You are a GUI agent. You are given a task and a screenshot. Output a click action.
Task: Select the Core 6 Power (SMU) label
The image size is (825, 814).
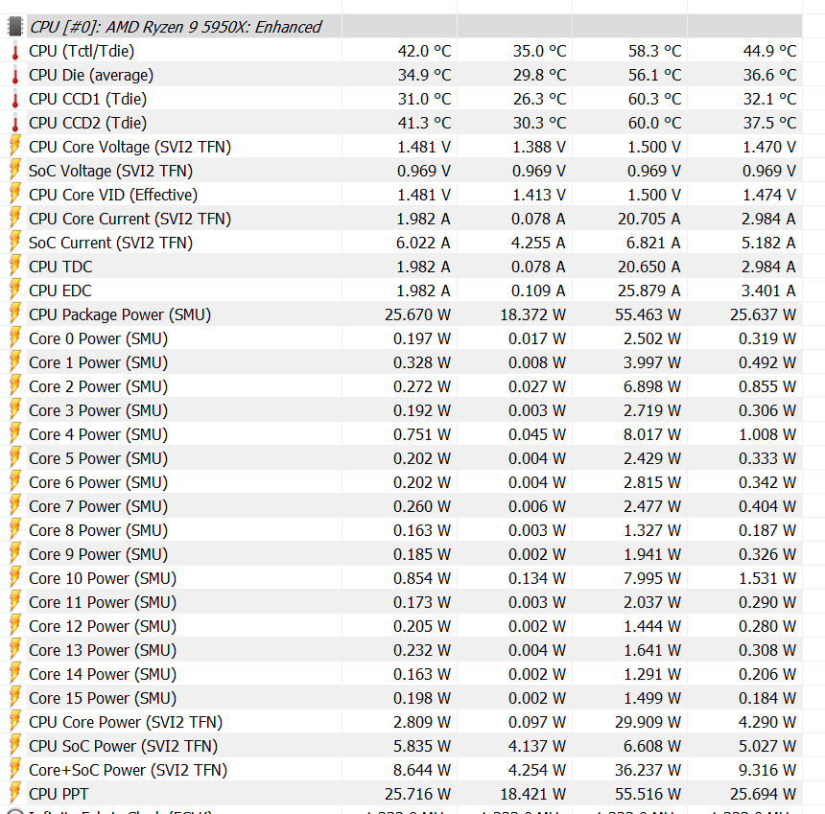coord(99,482)
